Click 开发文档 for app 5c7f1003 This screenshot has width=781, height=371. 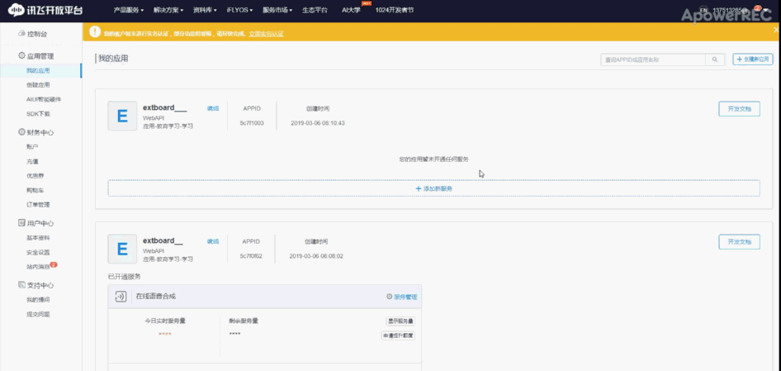739,109
